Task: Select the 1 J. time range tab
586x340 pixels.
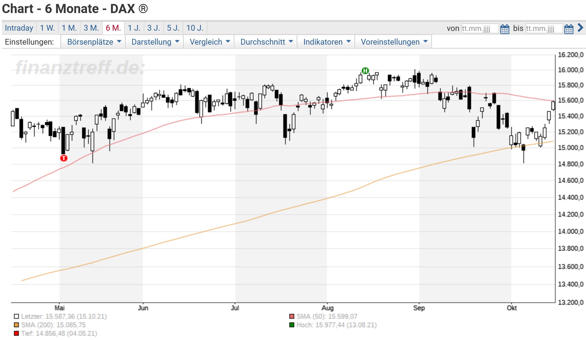Action: coord(134,28)
